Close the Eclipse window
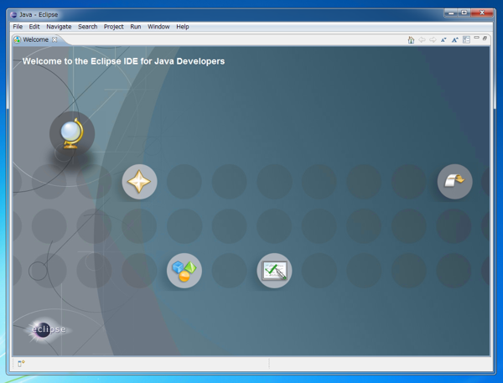This screenshot has width=503, height=383. pos(482,13)
